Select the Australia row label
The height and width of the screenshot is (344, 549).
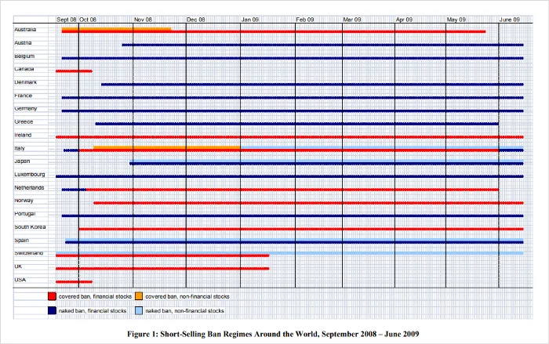(x=25, y=30)
